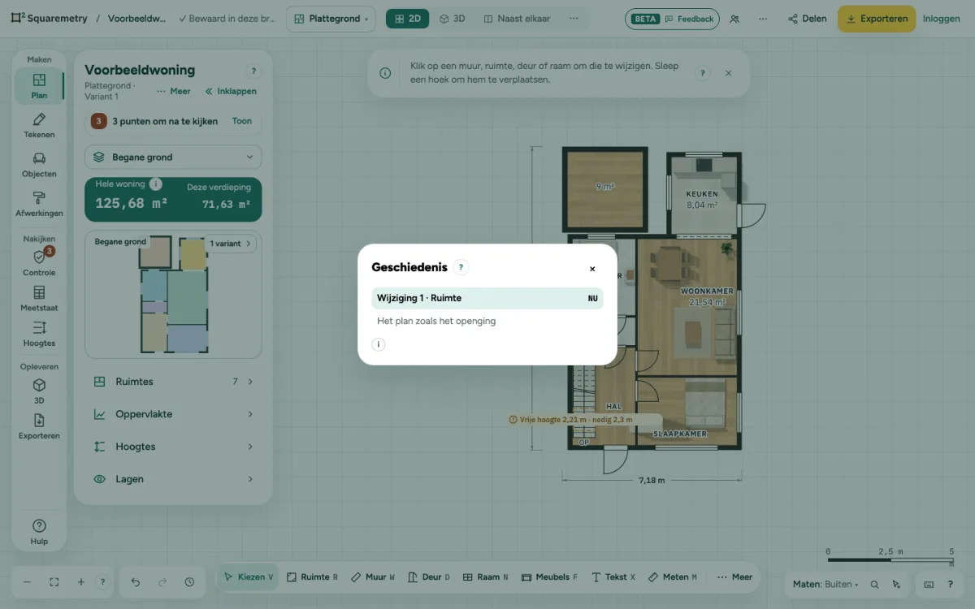Expand the Lagen section

[173, 479]
